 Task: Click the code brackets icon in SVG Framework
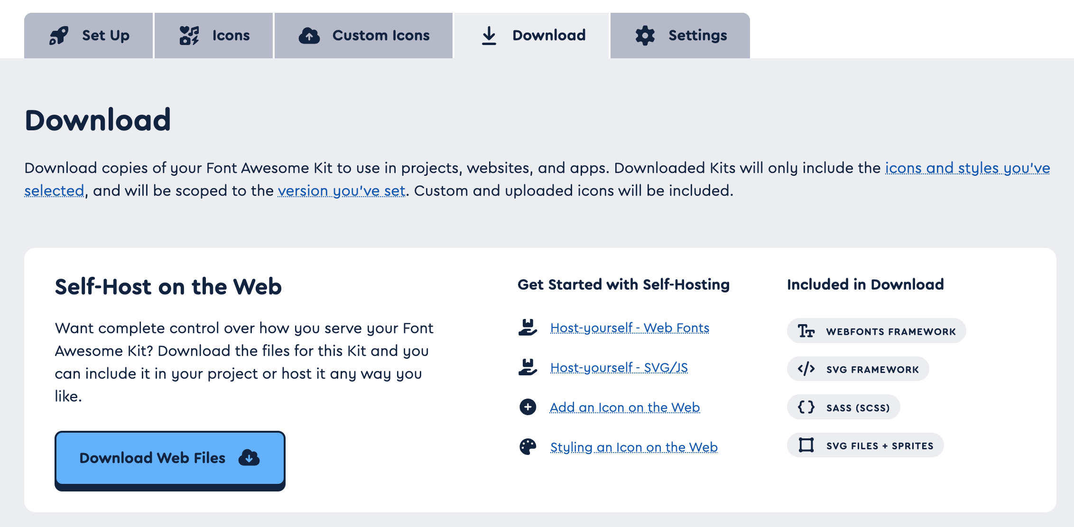pyautogui.click(x=806, y=369)
